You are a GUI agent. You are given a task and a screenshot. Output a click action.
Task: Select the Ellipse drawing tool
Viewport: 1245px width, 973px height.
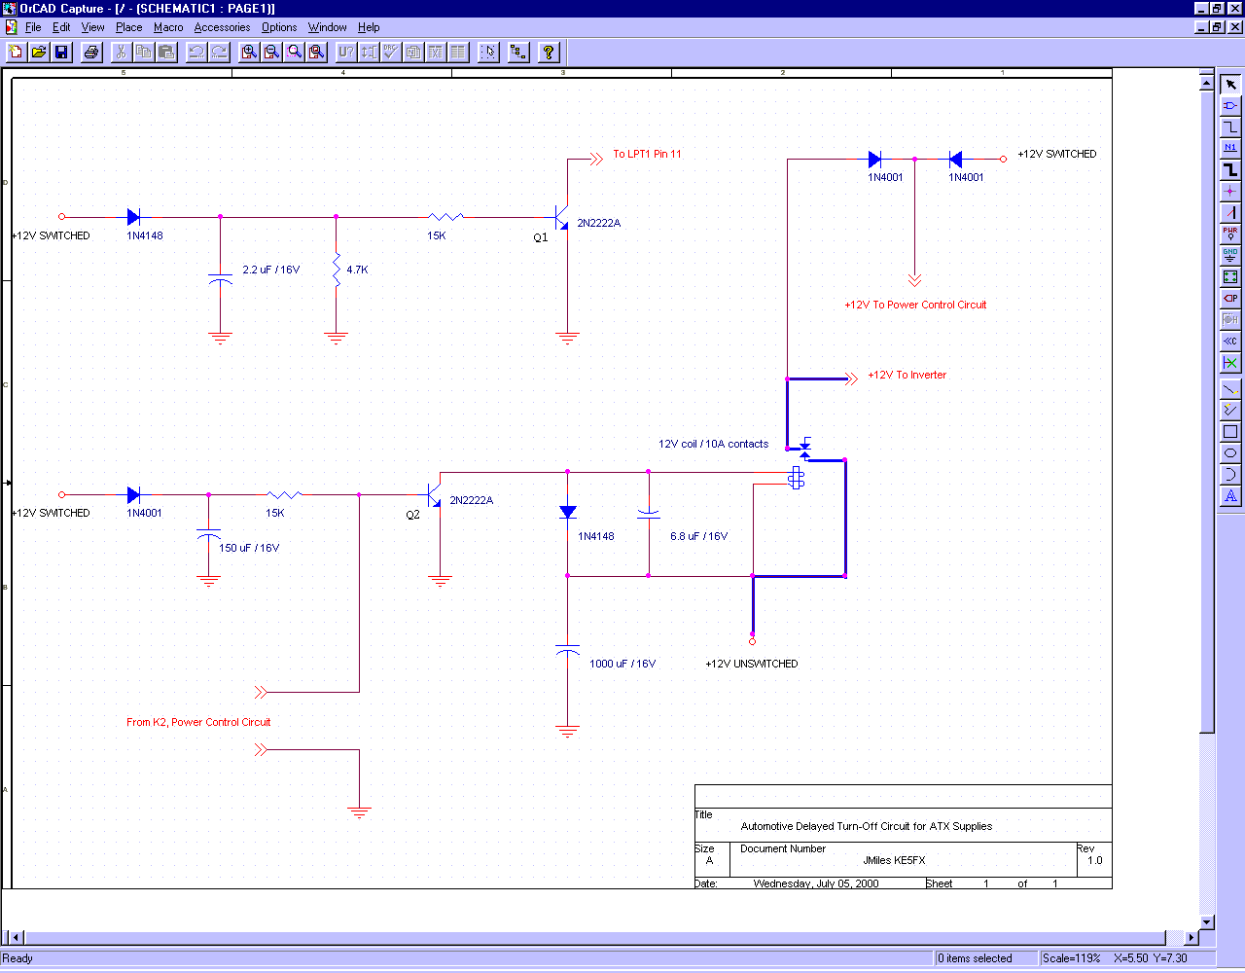pyautogui.click(x=1230, y=453)
